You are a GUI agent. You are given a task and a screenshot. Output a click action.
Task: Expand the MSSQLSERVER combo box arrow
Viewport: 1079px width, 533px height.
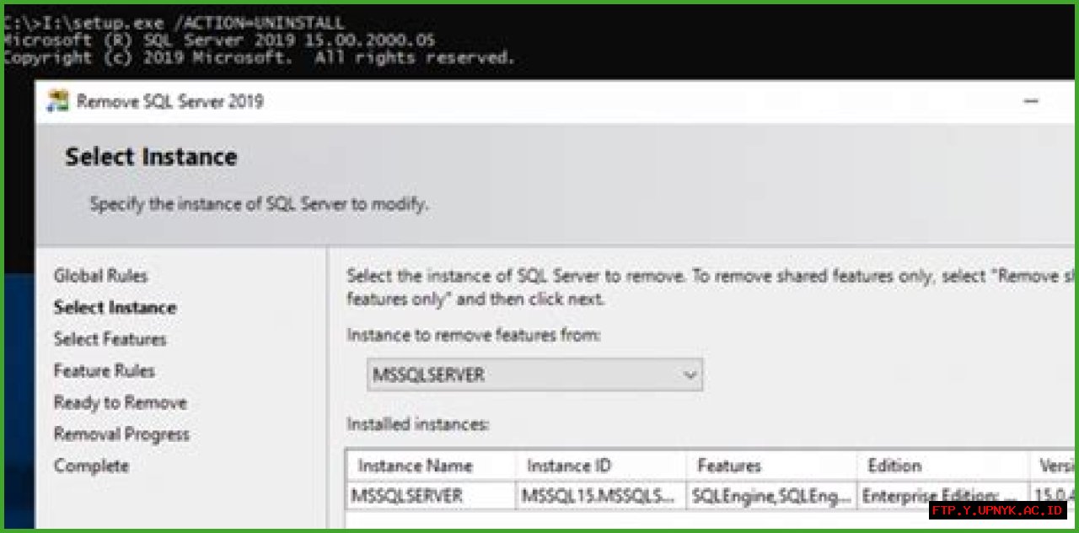pyautogui.click(x=691, y=374)
